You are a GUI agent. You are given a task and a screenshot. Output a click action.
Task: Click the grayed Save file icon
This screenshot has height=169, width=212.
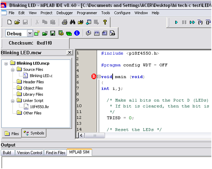[x=25, y=22]
